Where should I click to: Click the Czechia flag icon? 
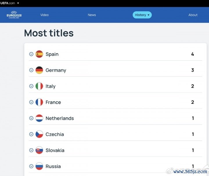[x=39, y=134]
